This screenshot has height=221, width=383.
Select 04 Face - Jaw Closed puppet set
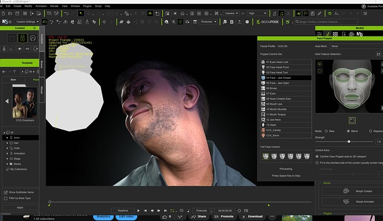point(286,78)
